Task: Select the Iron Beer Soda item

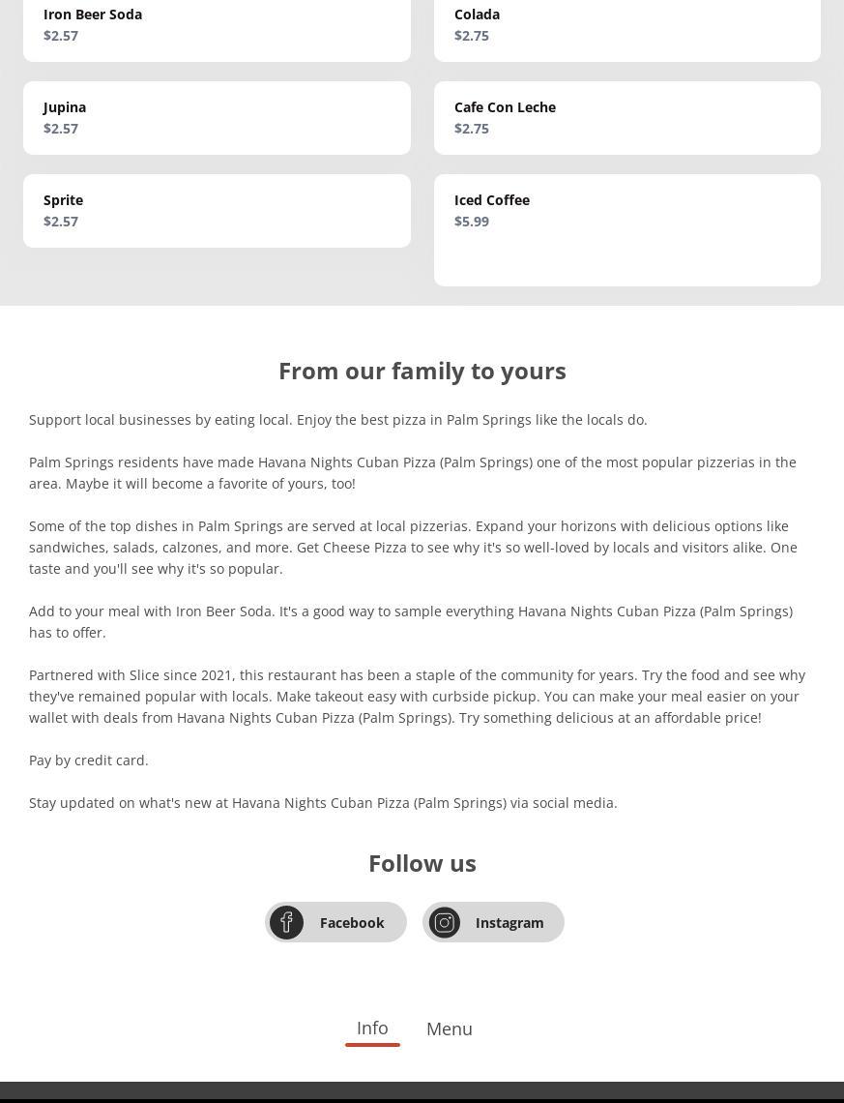Action: pyautogui.click(x=217, y=25)
